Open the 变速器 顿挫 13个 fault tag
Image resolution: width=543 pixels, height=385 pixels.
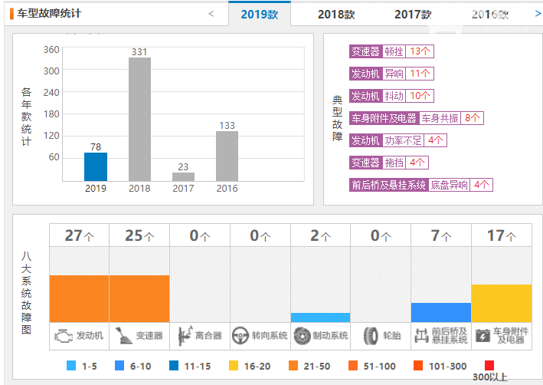point(391,51)
